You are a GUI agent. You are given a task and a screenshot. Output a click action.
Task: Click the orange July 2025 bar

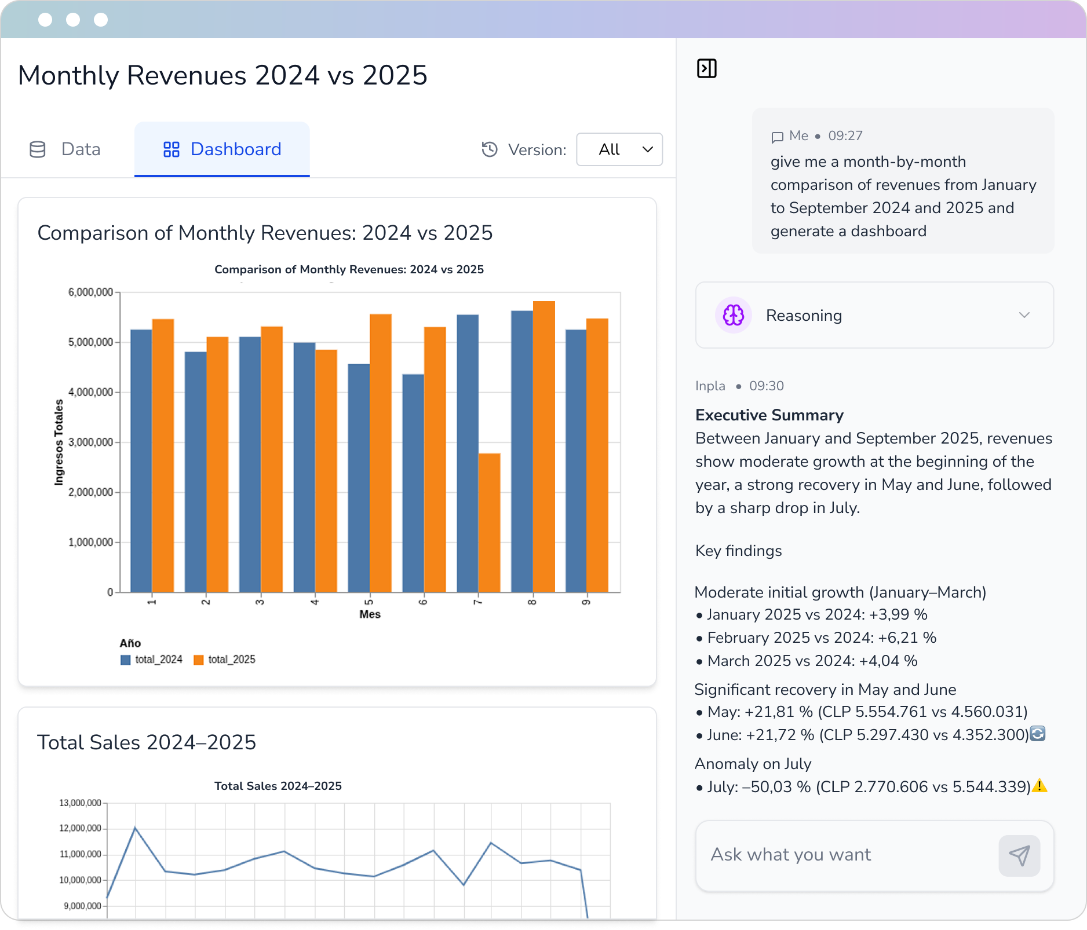[x=490, y=522]
